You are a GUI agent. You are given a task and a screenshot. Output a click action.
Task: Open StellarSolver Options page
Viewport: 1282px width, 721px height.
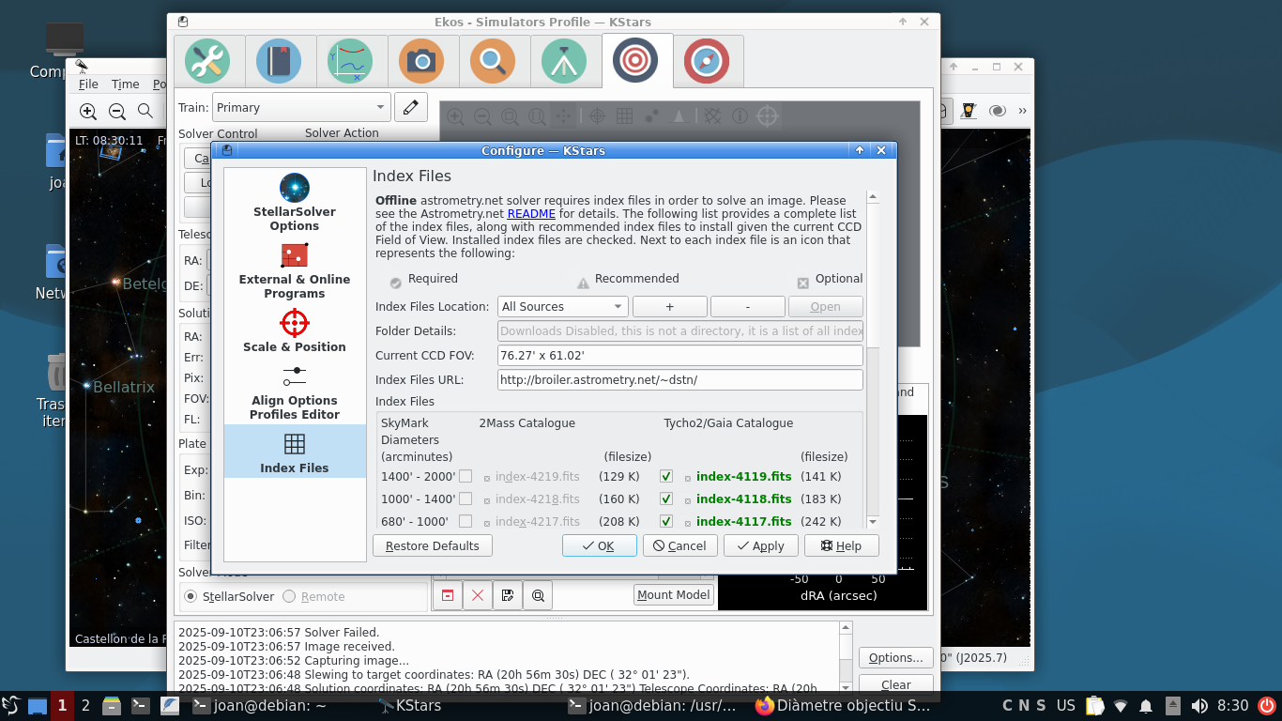295,202
